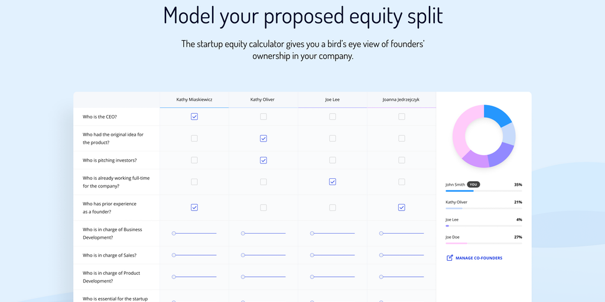
Task: Check Joe Lee as the CEO
Action: (x=333, y=117)
